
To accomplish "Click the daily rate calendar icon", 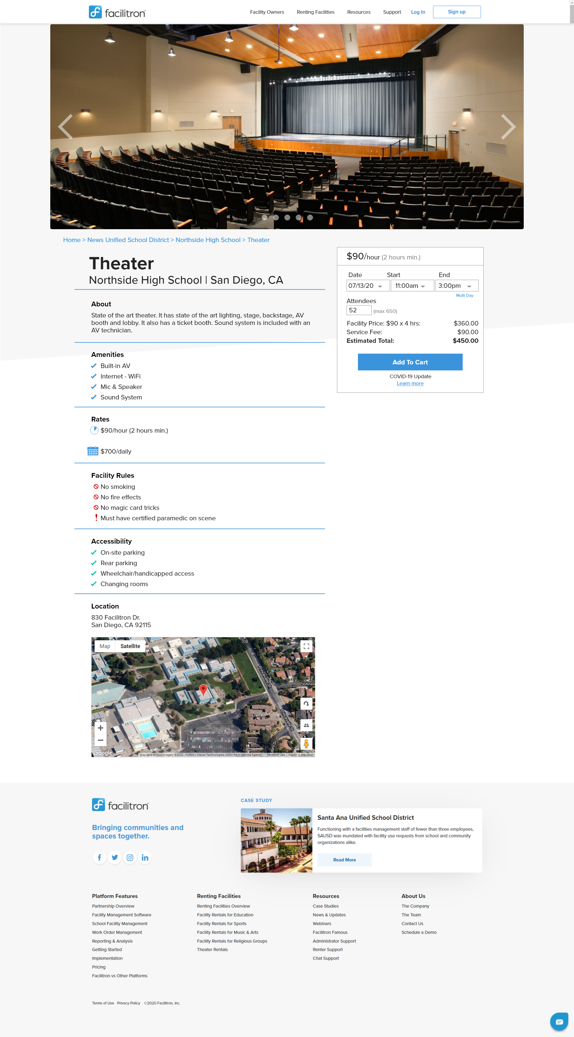I will coord(93,451).
